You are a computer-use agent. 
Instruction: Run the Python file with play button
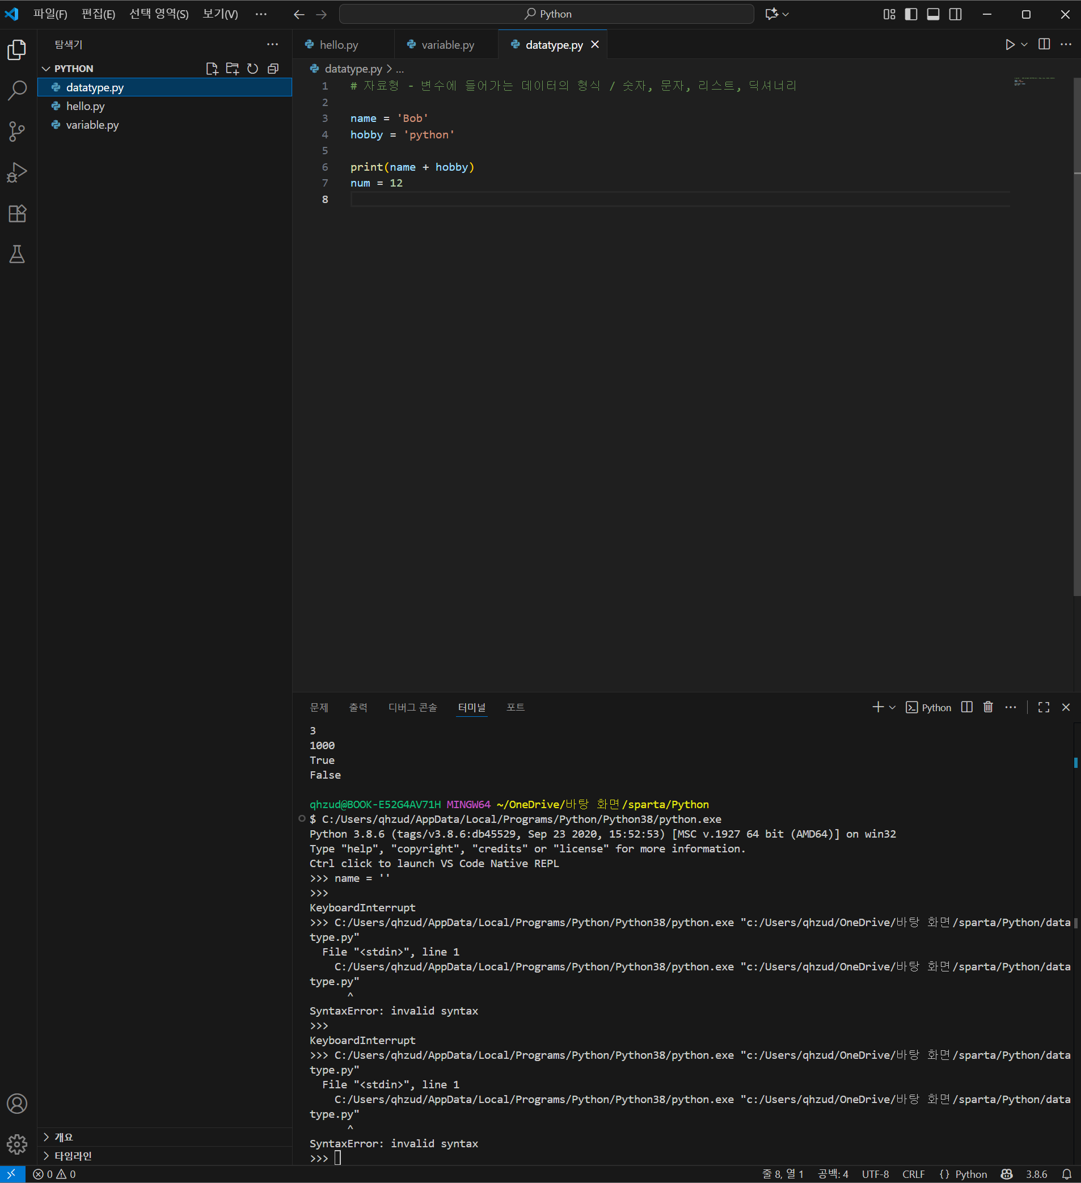point(1010,45)
